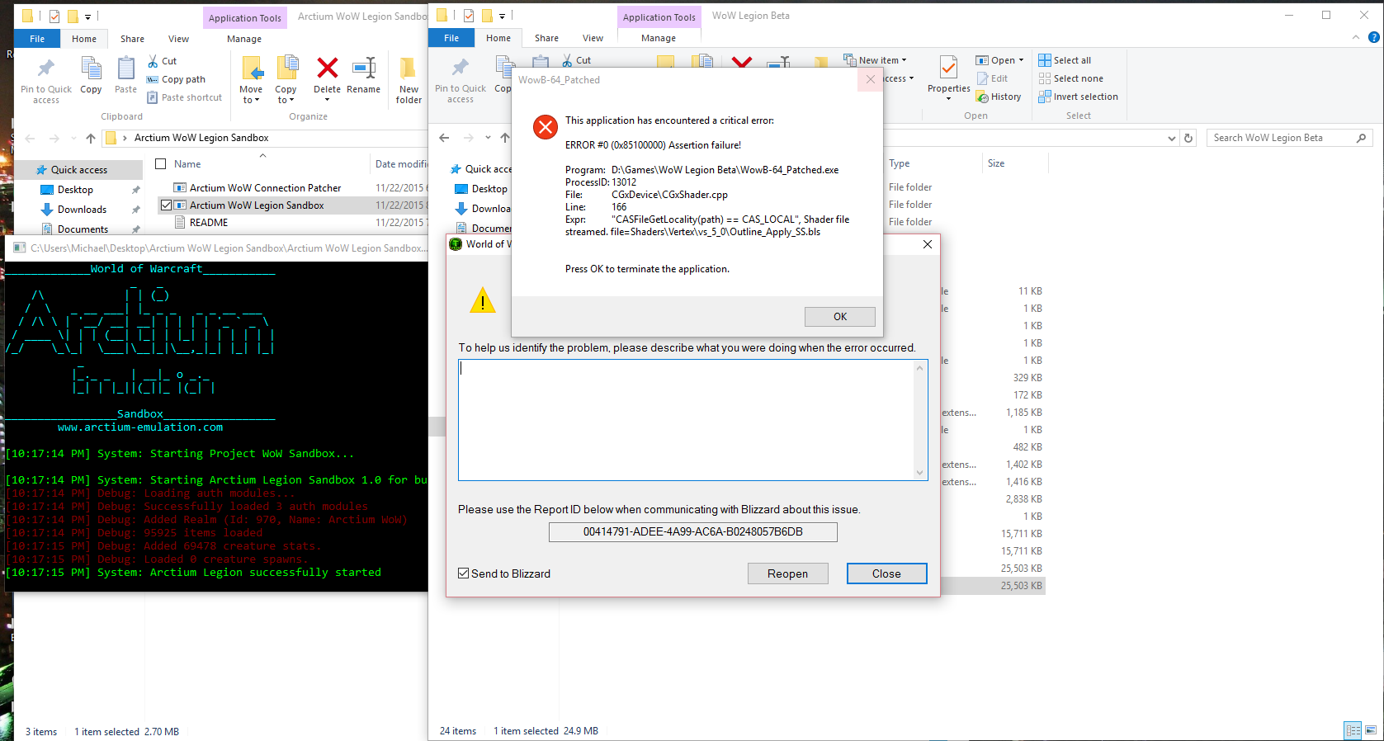Click New folder in Sandbox window ribbon

coord(409,80)
